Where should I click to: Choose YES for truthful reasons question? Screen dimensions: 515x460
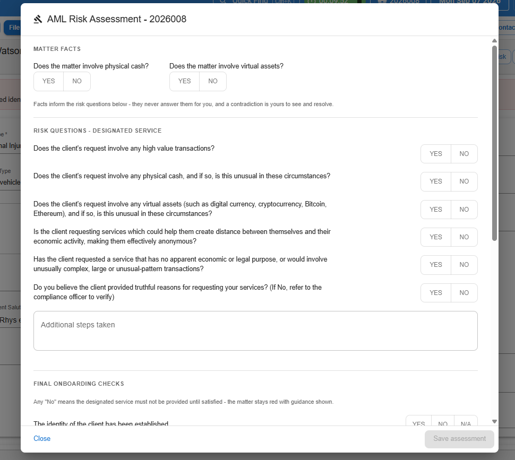click(436, 293)
